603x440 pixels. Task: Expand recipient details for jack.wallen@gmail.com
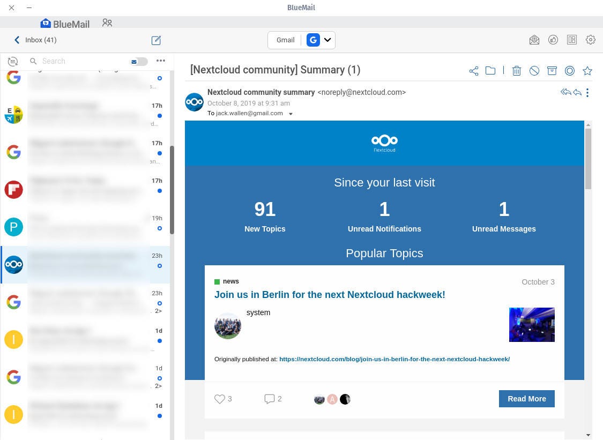[290, 113]
